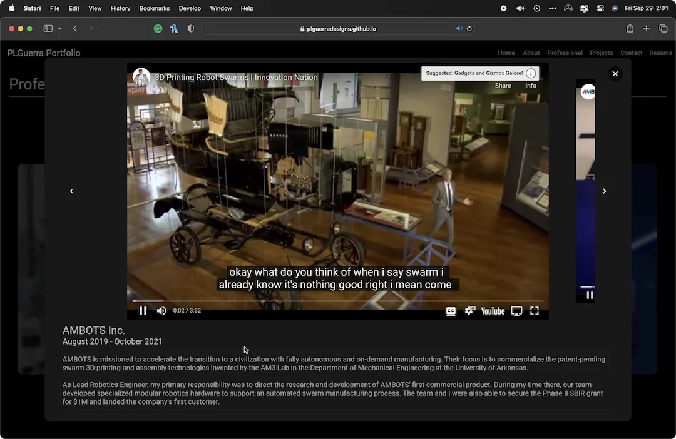Screen dimensions: 676x439
Task: Open the Apple menu
Action: pos(12,8)
